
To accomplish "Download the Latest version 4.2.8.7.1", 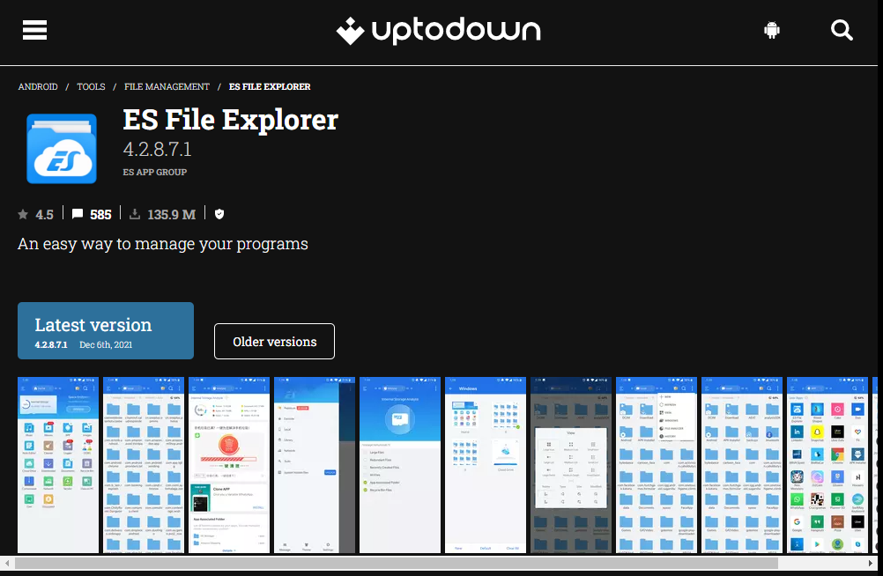I will coord(106,330).
